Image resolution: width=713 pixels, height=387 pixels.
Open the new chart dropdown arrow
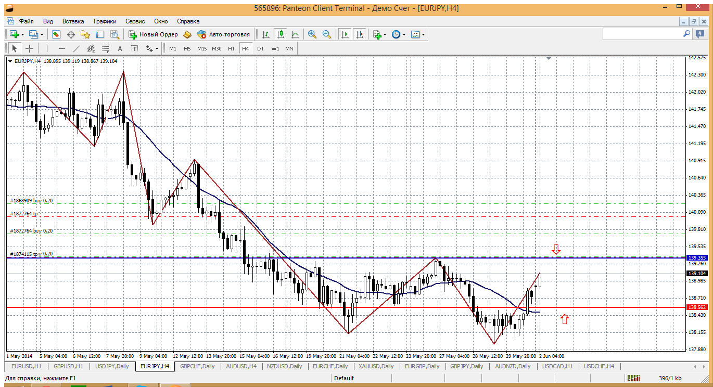[22, 34]
